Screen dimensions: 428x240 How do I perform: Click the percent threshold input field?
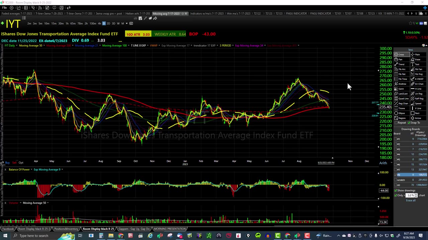click(410, 195)
